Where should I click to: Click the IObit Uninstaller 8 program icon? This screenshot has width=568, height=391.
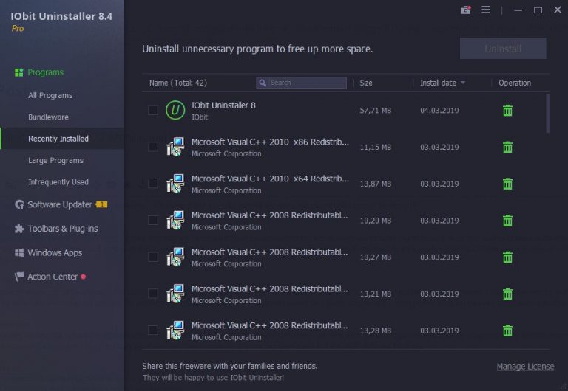click(175, 110)
